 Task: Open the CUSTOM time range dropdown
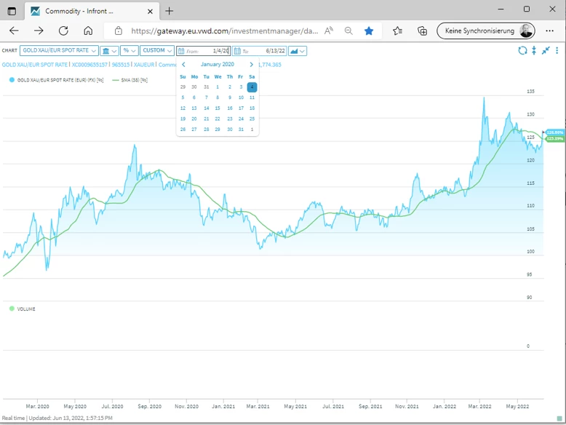[157, 51]
